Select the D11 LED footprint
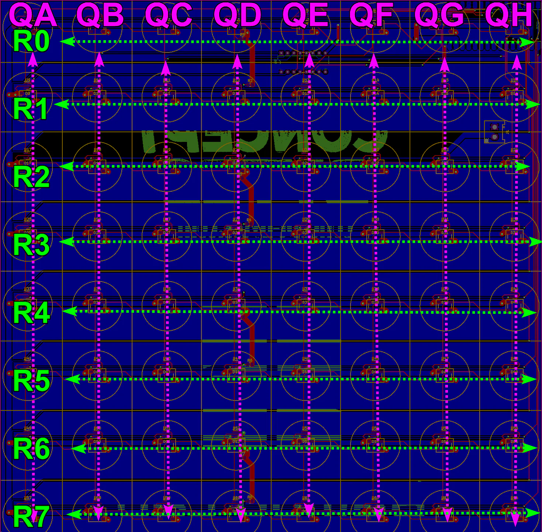 pyautogui.click(x=167, y=97)
